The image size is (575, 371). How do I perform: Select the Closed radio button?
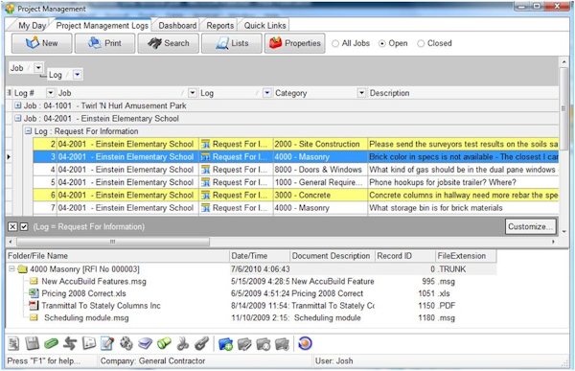(421, 44)
